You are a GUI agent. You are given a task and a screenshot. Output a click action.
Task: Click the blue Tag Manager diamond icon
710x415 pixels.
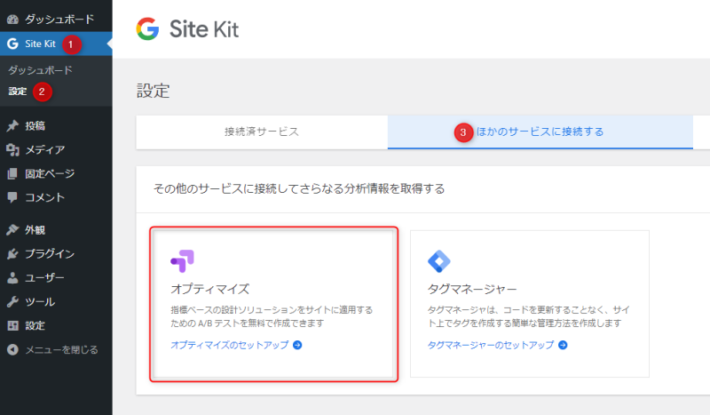[x=438, y=261]
